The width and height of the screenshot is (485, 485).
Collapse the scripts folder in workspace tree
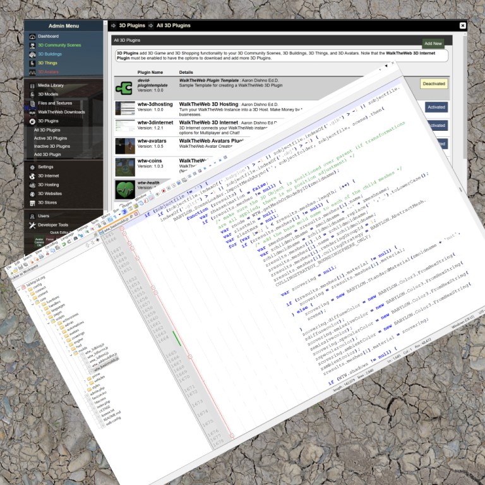[x=49, y=323]
